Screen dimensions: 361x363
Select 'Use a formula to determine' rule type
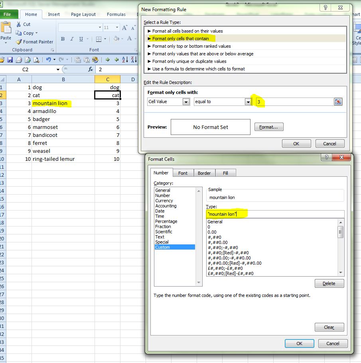(x=245, y=69)
